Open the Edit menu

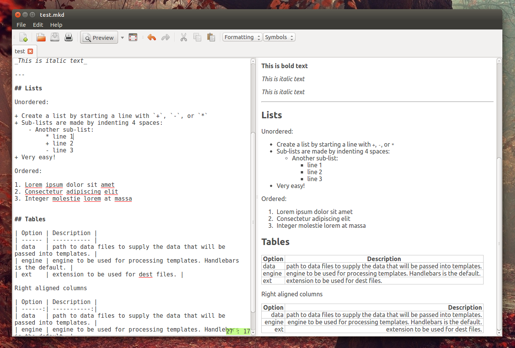point(38,25)
